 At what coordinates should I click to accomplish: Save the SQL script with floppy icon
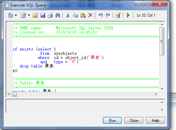tap(43, 15)
